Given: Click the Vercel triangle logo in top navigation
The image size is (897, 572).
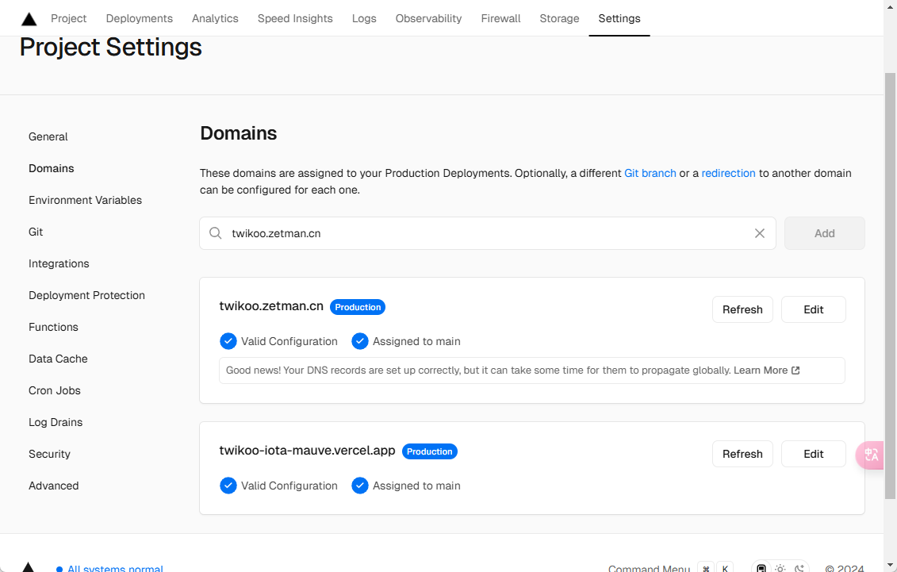Looking at the screenshot, I should pyautogui.click(x=29, y=19).
